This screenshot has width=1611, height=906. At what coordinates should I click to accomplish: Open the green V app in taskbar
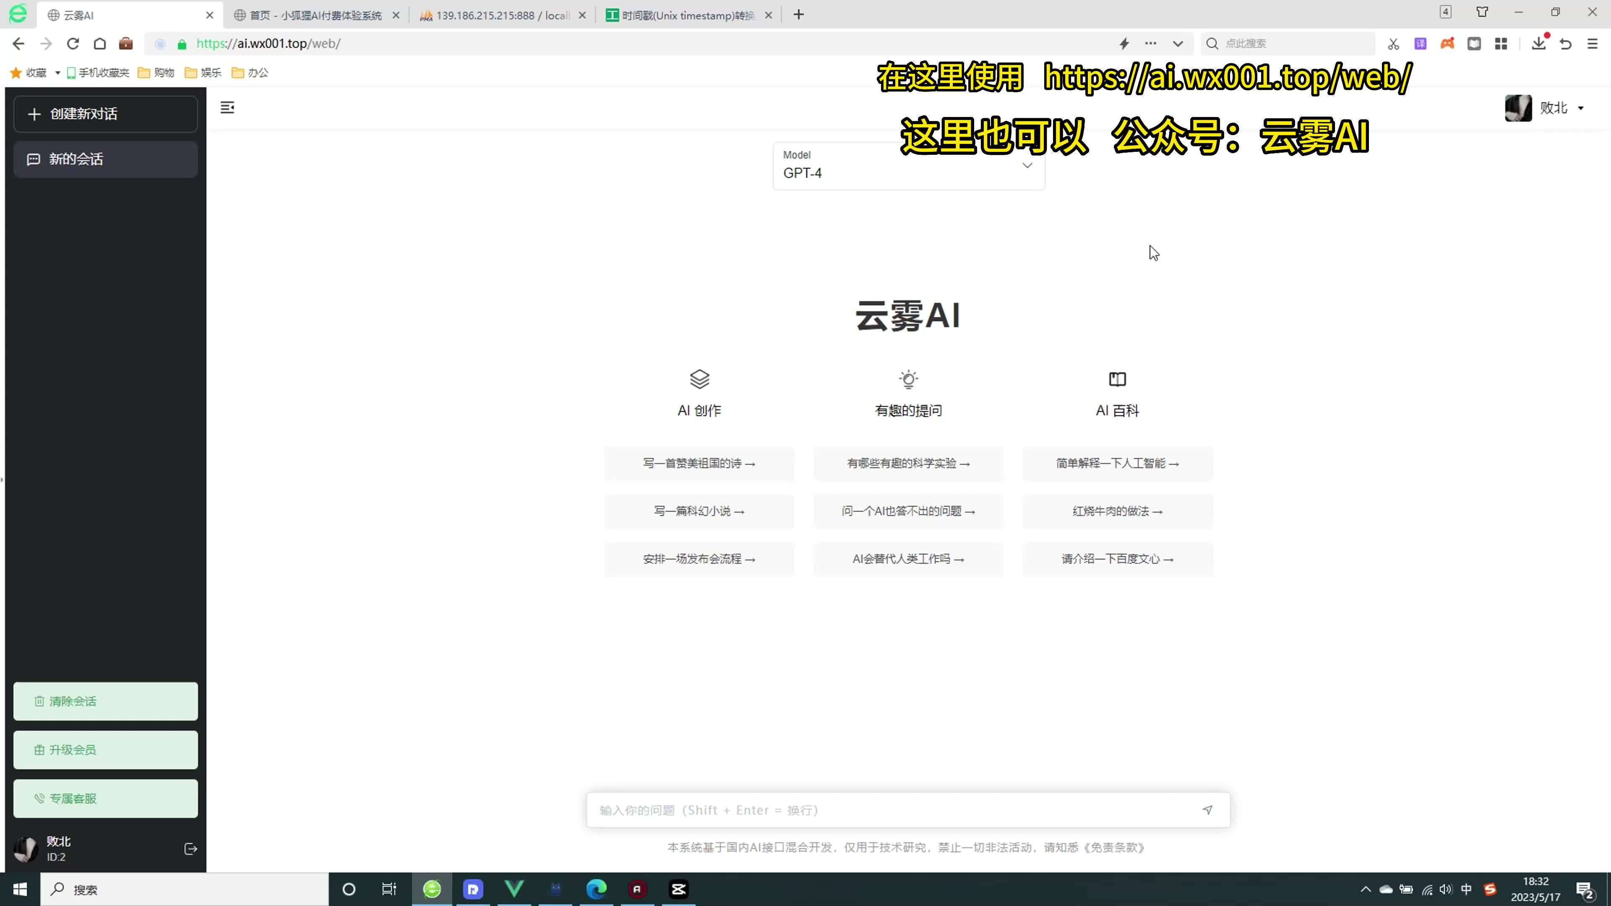514,889
